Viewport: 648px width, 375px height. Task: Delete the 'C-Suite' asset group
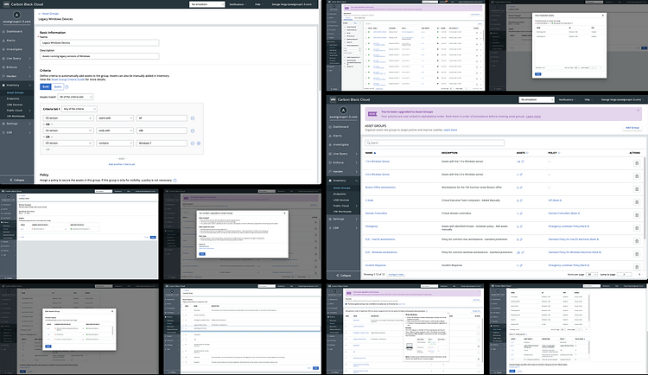637,202
